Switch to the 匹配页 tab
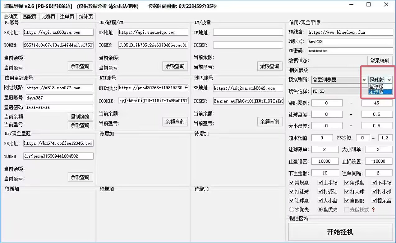The height and width of the screenshot is (243, 396). click(x=30, y=17)
